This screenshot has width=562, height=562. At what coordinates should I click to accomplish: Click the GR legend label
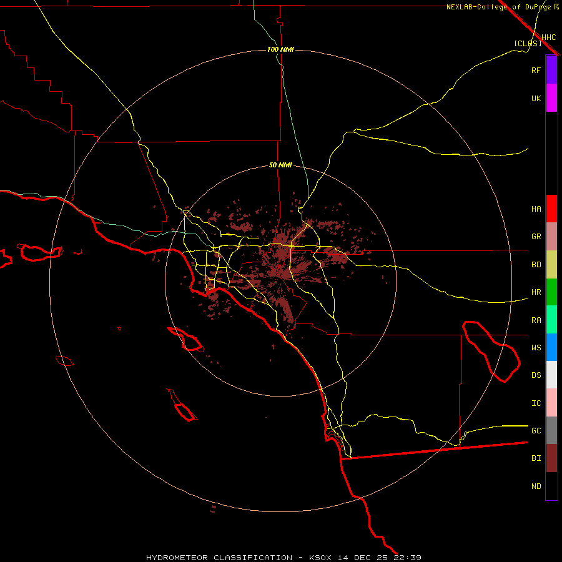pyautogui.click(x=536, y=237)
